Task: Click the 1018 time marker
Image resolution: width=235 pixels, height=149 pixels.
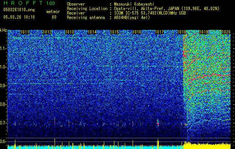Action: [182, 32]
